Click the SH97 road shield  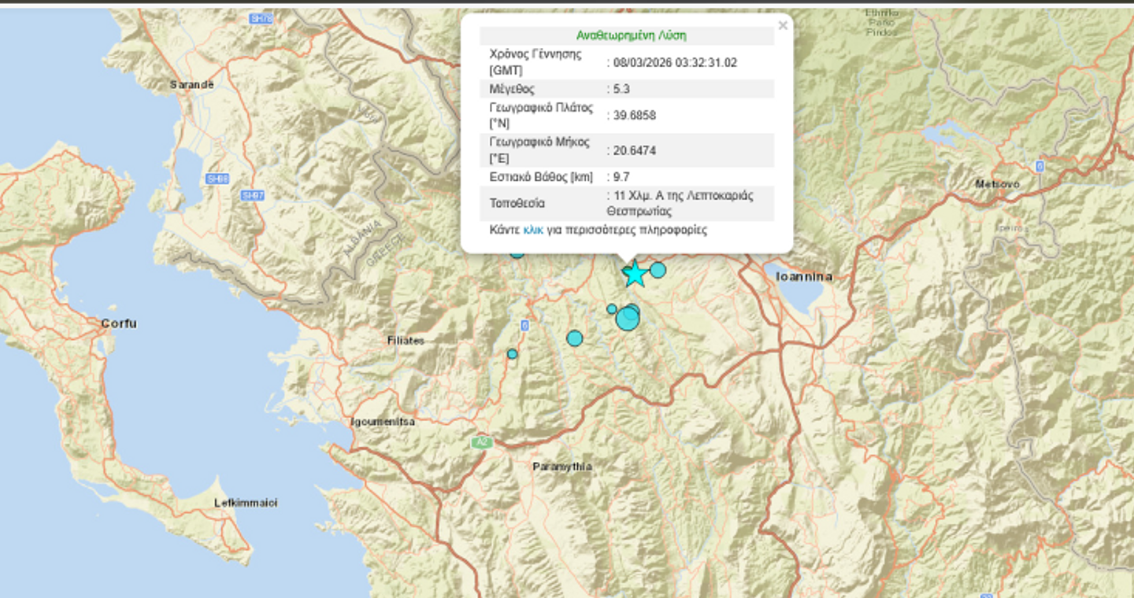(x=253, y=195)
